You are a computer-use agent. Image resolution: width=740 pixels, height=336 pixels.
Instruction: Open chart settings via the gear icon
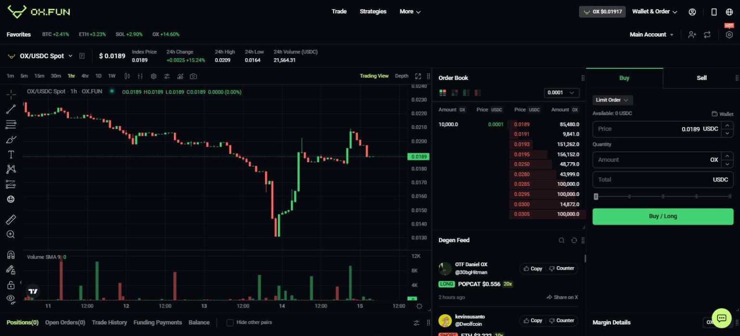[154, 76]
